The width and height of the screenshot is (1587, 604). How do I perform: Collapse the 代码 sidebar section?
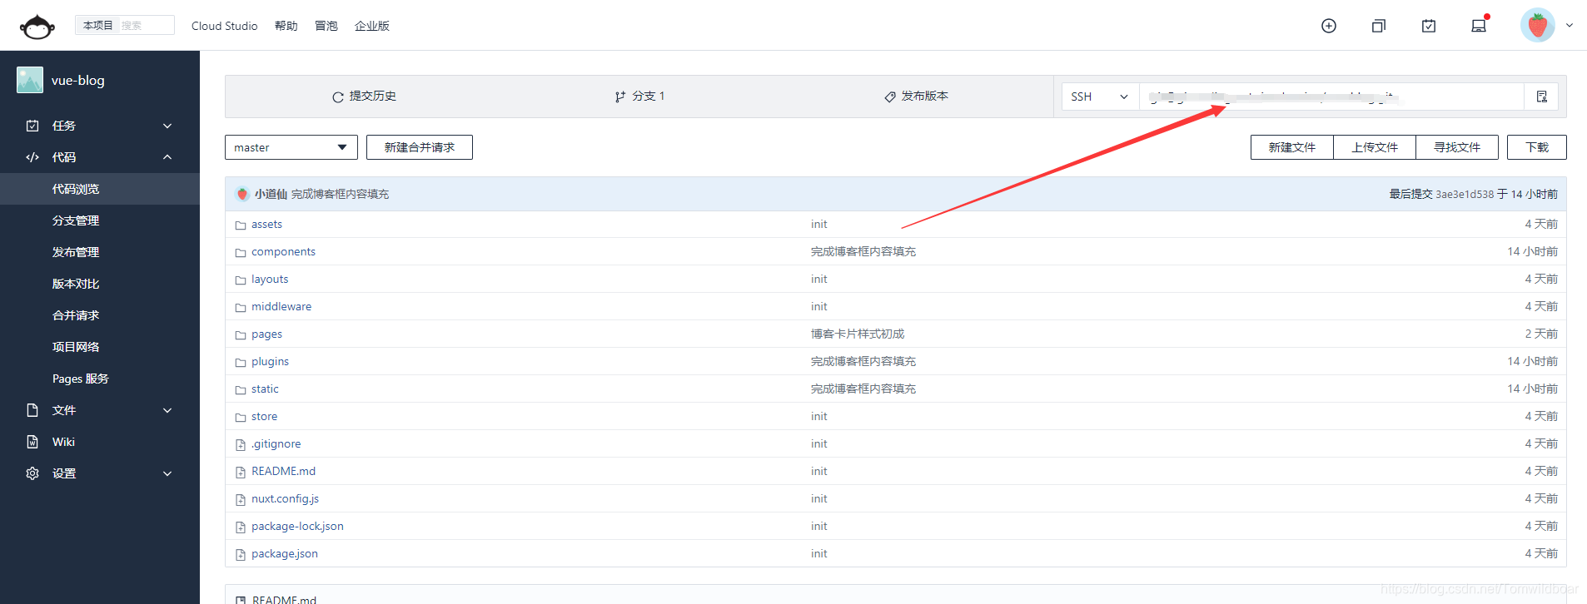pos(167,157)
